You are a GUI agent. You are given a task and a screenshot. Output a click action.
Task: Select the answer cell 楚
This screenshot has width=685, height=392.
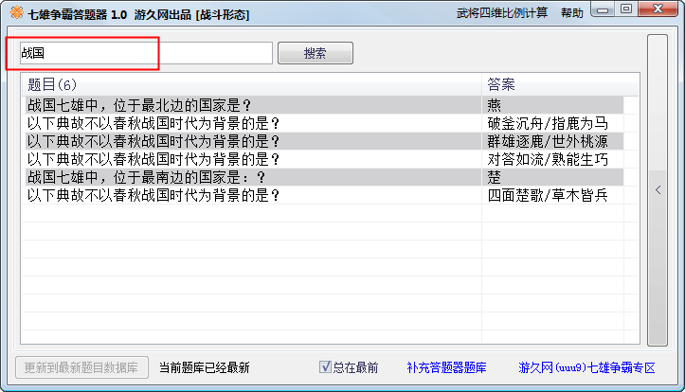[553, 177]
